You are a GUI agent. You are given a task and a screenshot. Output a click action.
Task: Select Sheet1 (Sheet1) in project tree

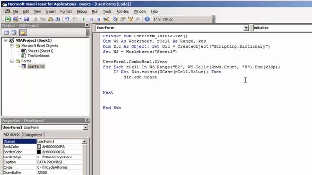click(x=40, y=51)
